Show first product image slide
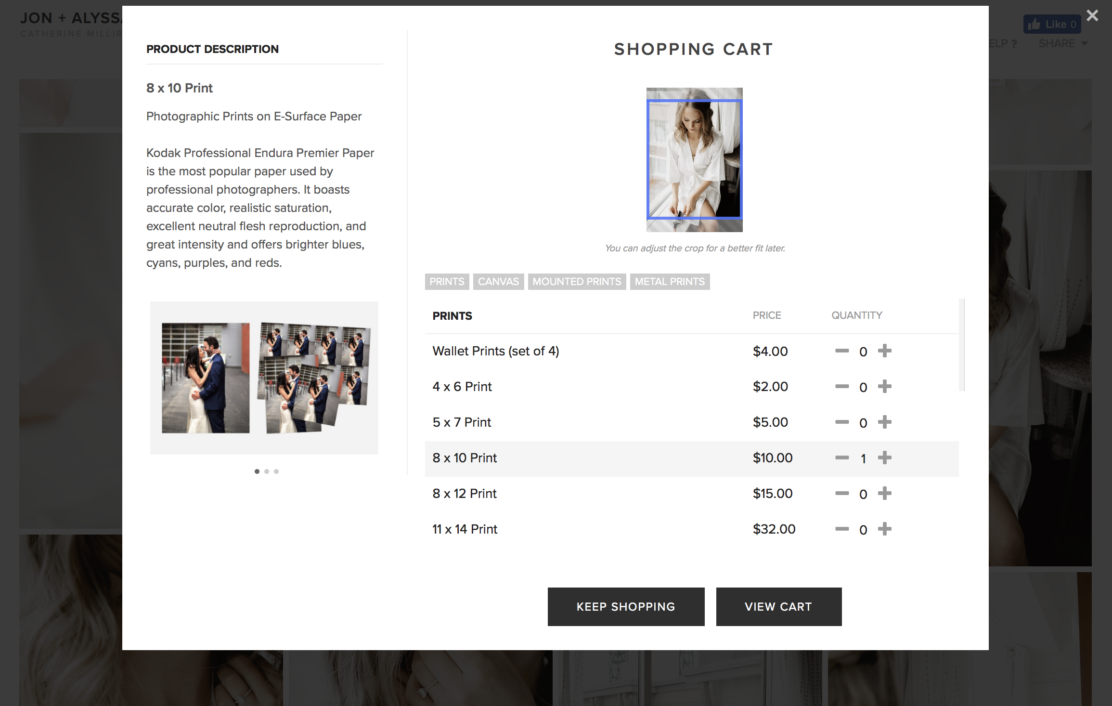Screen dimensions: 1112x706 click(x=257, y=471)
